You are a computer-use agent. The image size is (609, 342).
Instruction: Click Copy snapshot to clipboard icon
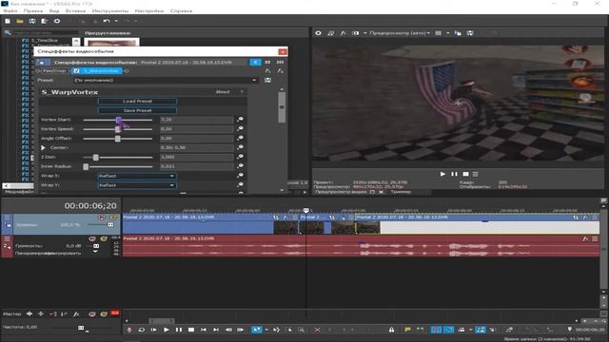tap(458, 33)
